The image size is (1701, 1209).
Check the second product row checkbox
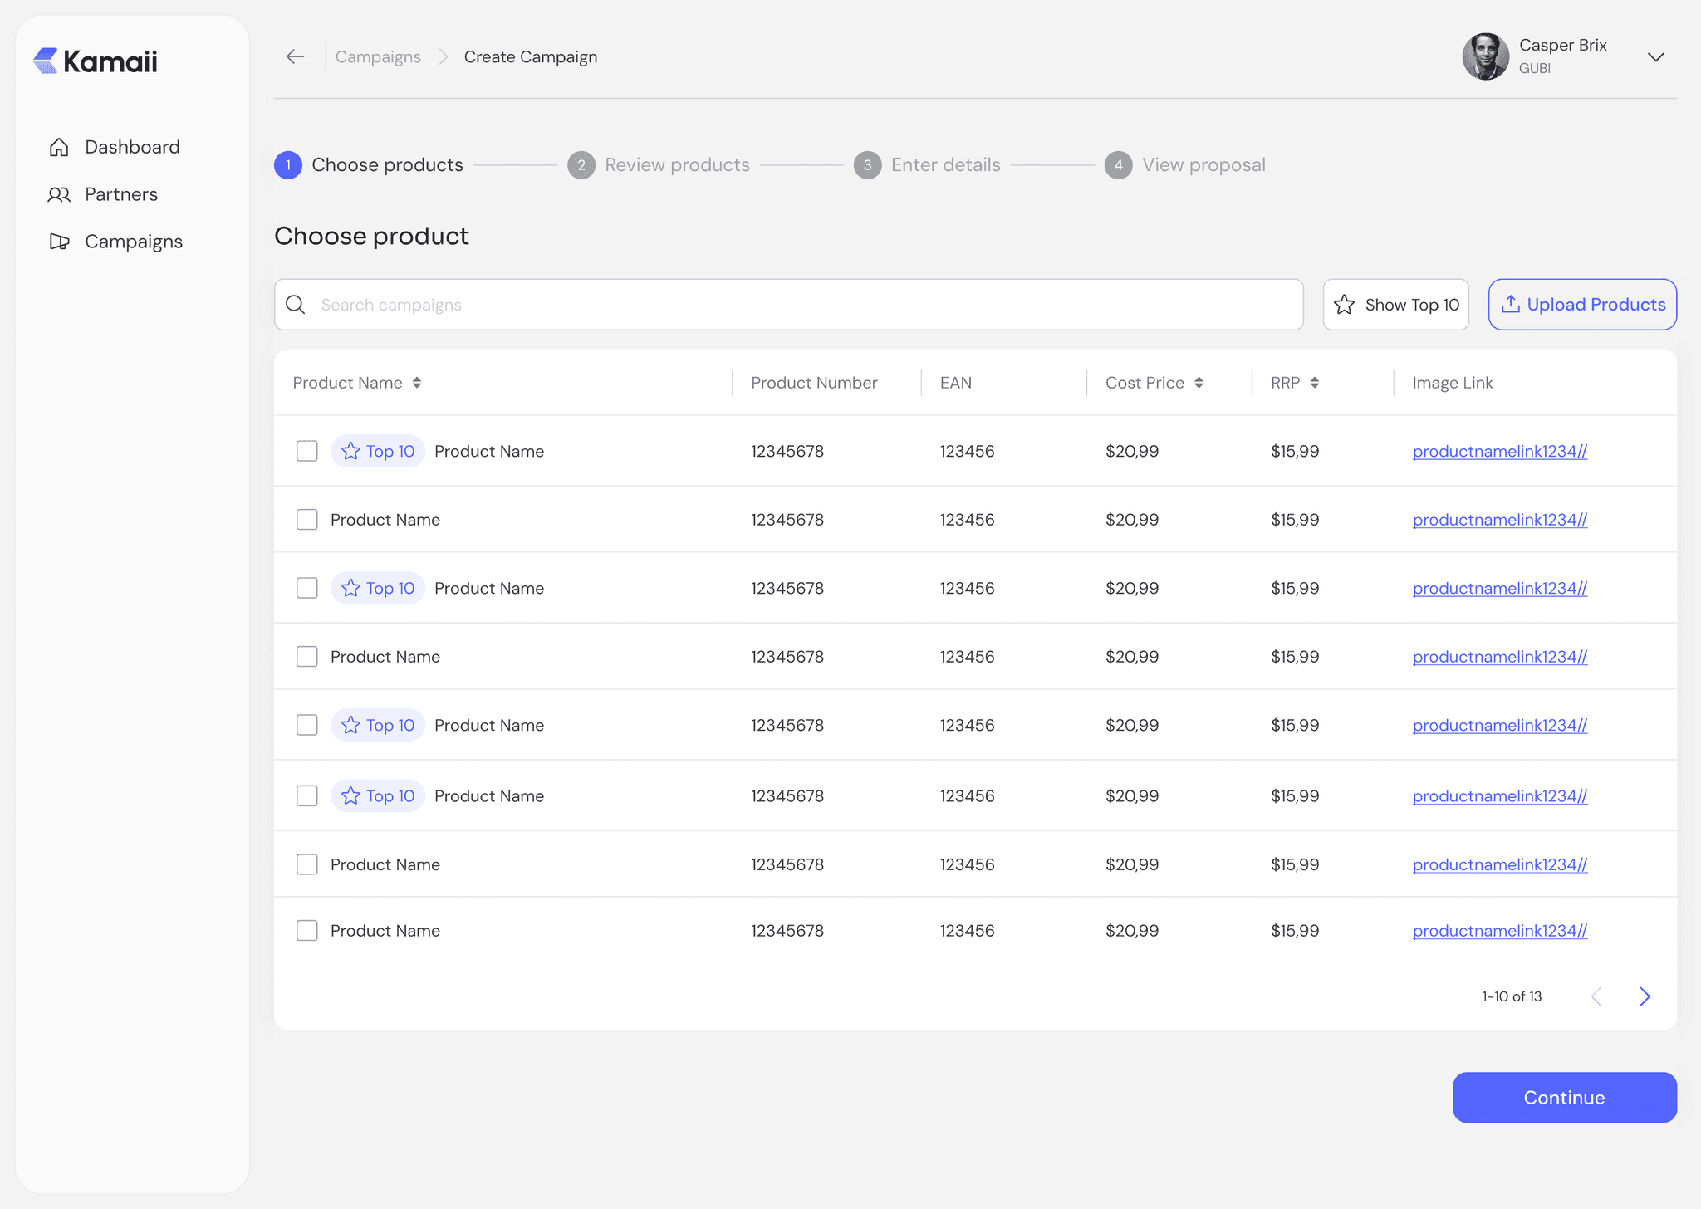[307, 520]
